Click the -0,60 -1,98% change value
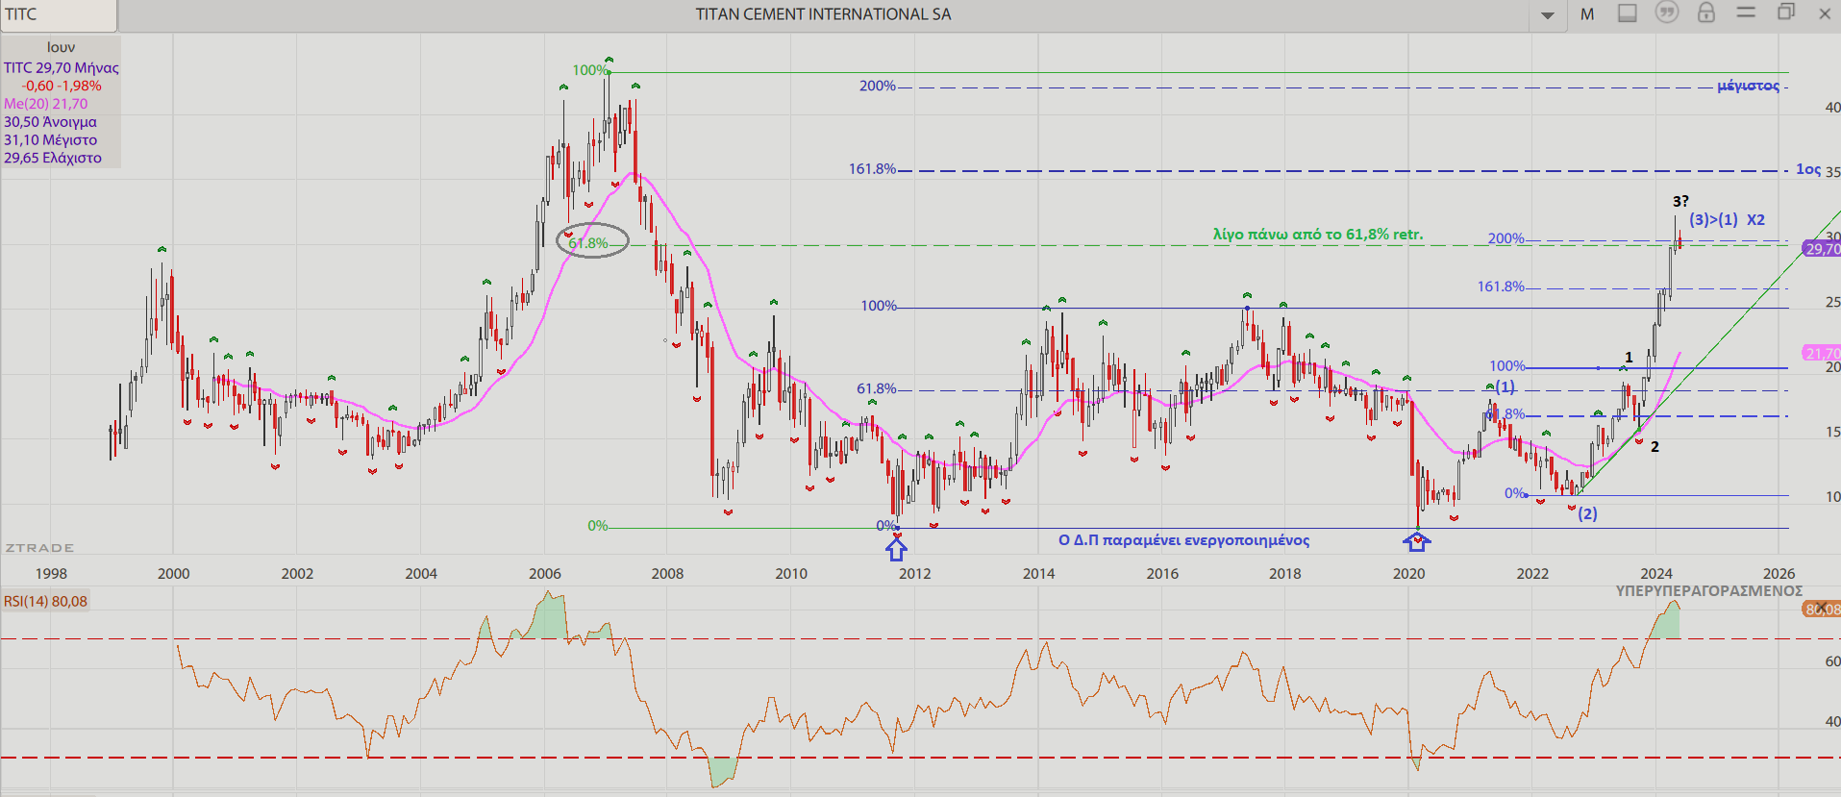The width and height of the screenshot is (1841, 797). [62, 86]
